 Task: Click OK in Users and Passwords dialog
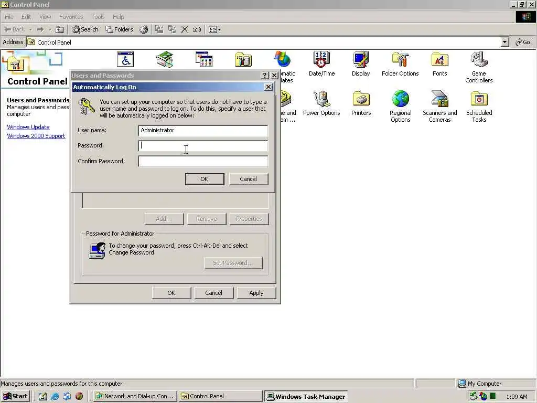pyautogui.click(x=171, y=293)
